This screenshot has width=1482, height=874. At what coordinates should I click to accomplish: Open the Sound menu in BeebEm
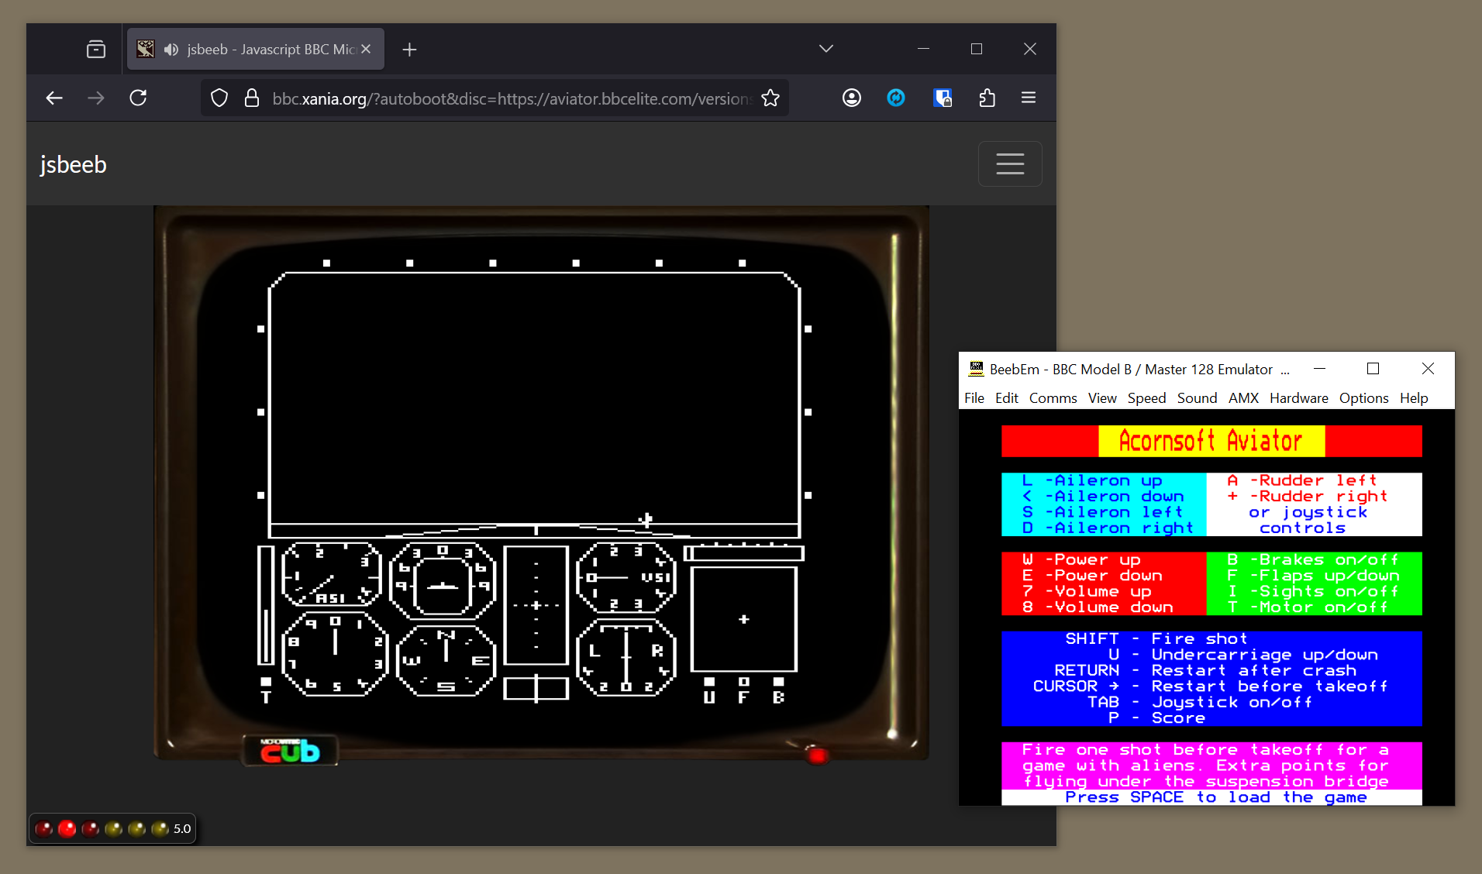click(1197, 398)
